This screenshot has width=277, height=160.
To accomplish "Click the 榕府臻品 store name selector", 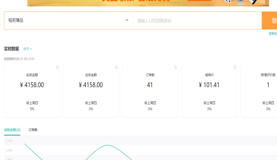I will point(64,20).
